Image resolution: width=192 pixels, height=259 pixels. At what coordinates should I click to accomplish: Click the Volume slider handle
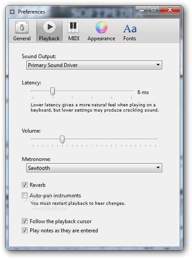[62, 140]
